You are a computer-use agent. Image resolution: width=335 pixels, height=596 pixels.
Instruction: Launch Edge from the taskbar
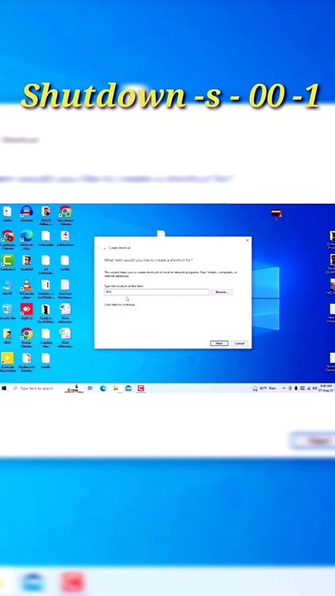point(103,388)
